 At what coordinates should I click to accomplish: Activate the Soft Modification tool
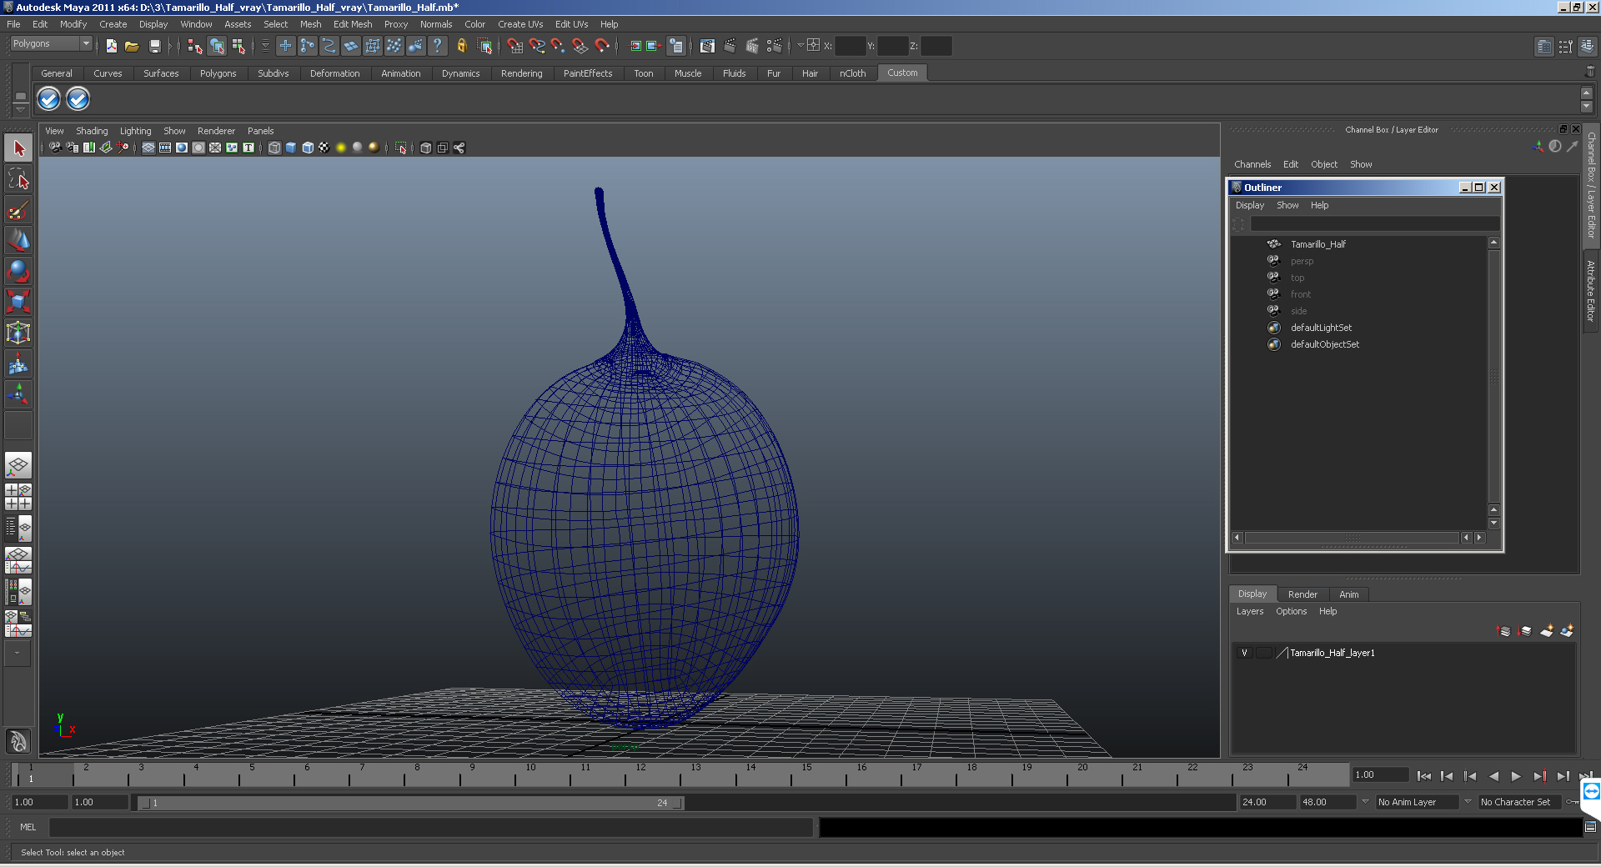[x=18, y=363]
